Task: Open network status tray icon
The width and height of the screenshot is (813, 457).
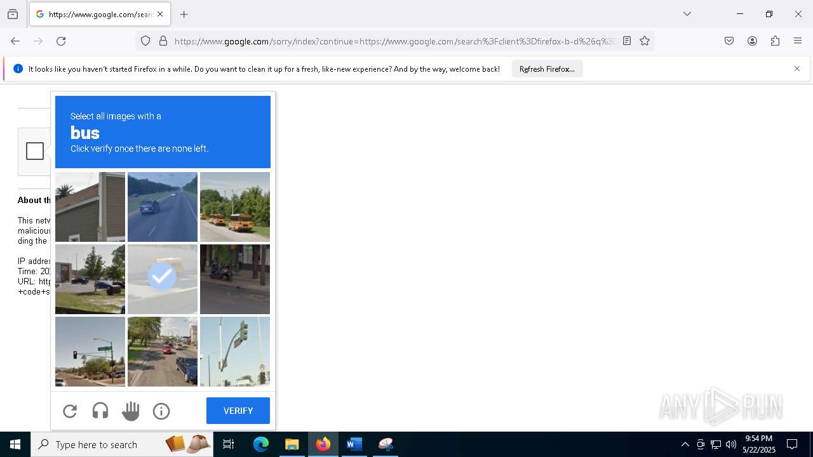Action: pyautogui.click(x=716, y=444)
